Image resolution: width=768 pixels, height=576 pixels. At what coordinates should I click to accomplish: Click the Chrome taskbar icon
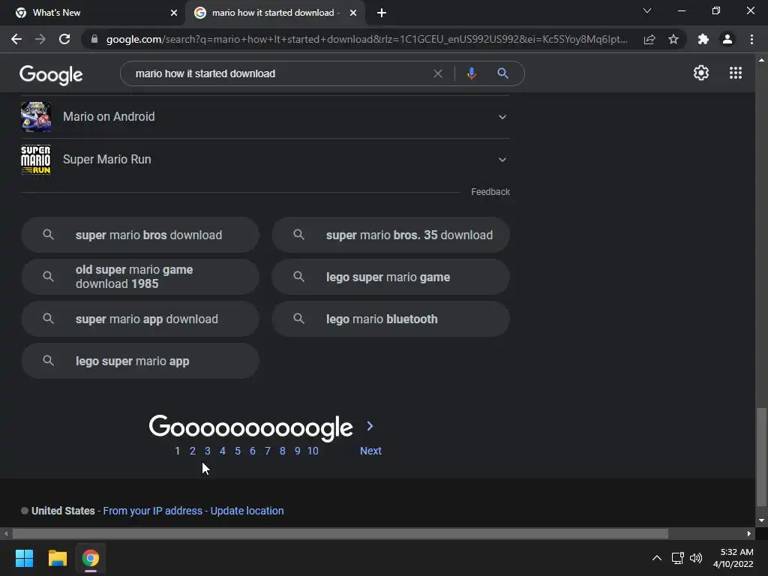pyautogui.click(x=90, y=558)
